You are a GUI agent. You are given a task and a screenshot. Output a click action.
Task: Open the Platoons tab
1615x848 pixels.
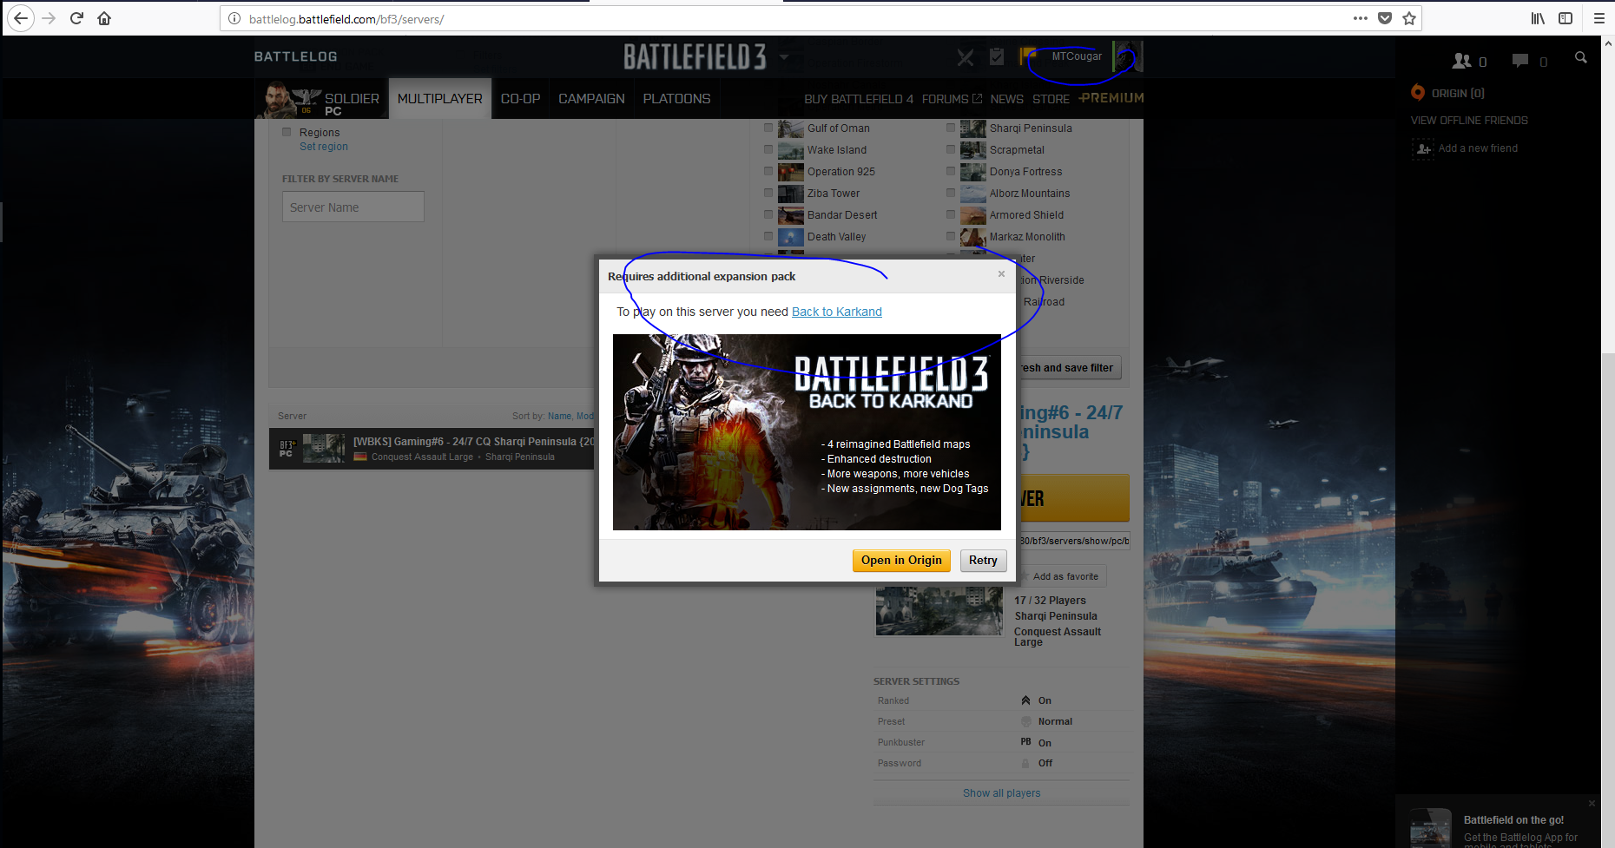click(x=676, y=98)
